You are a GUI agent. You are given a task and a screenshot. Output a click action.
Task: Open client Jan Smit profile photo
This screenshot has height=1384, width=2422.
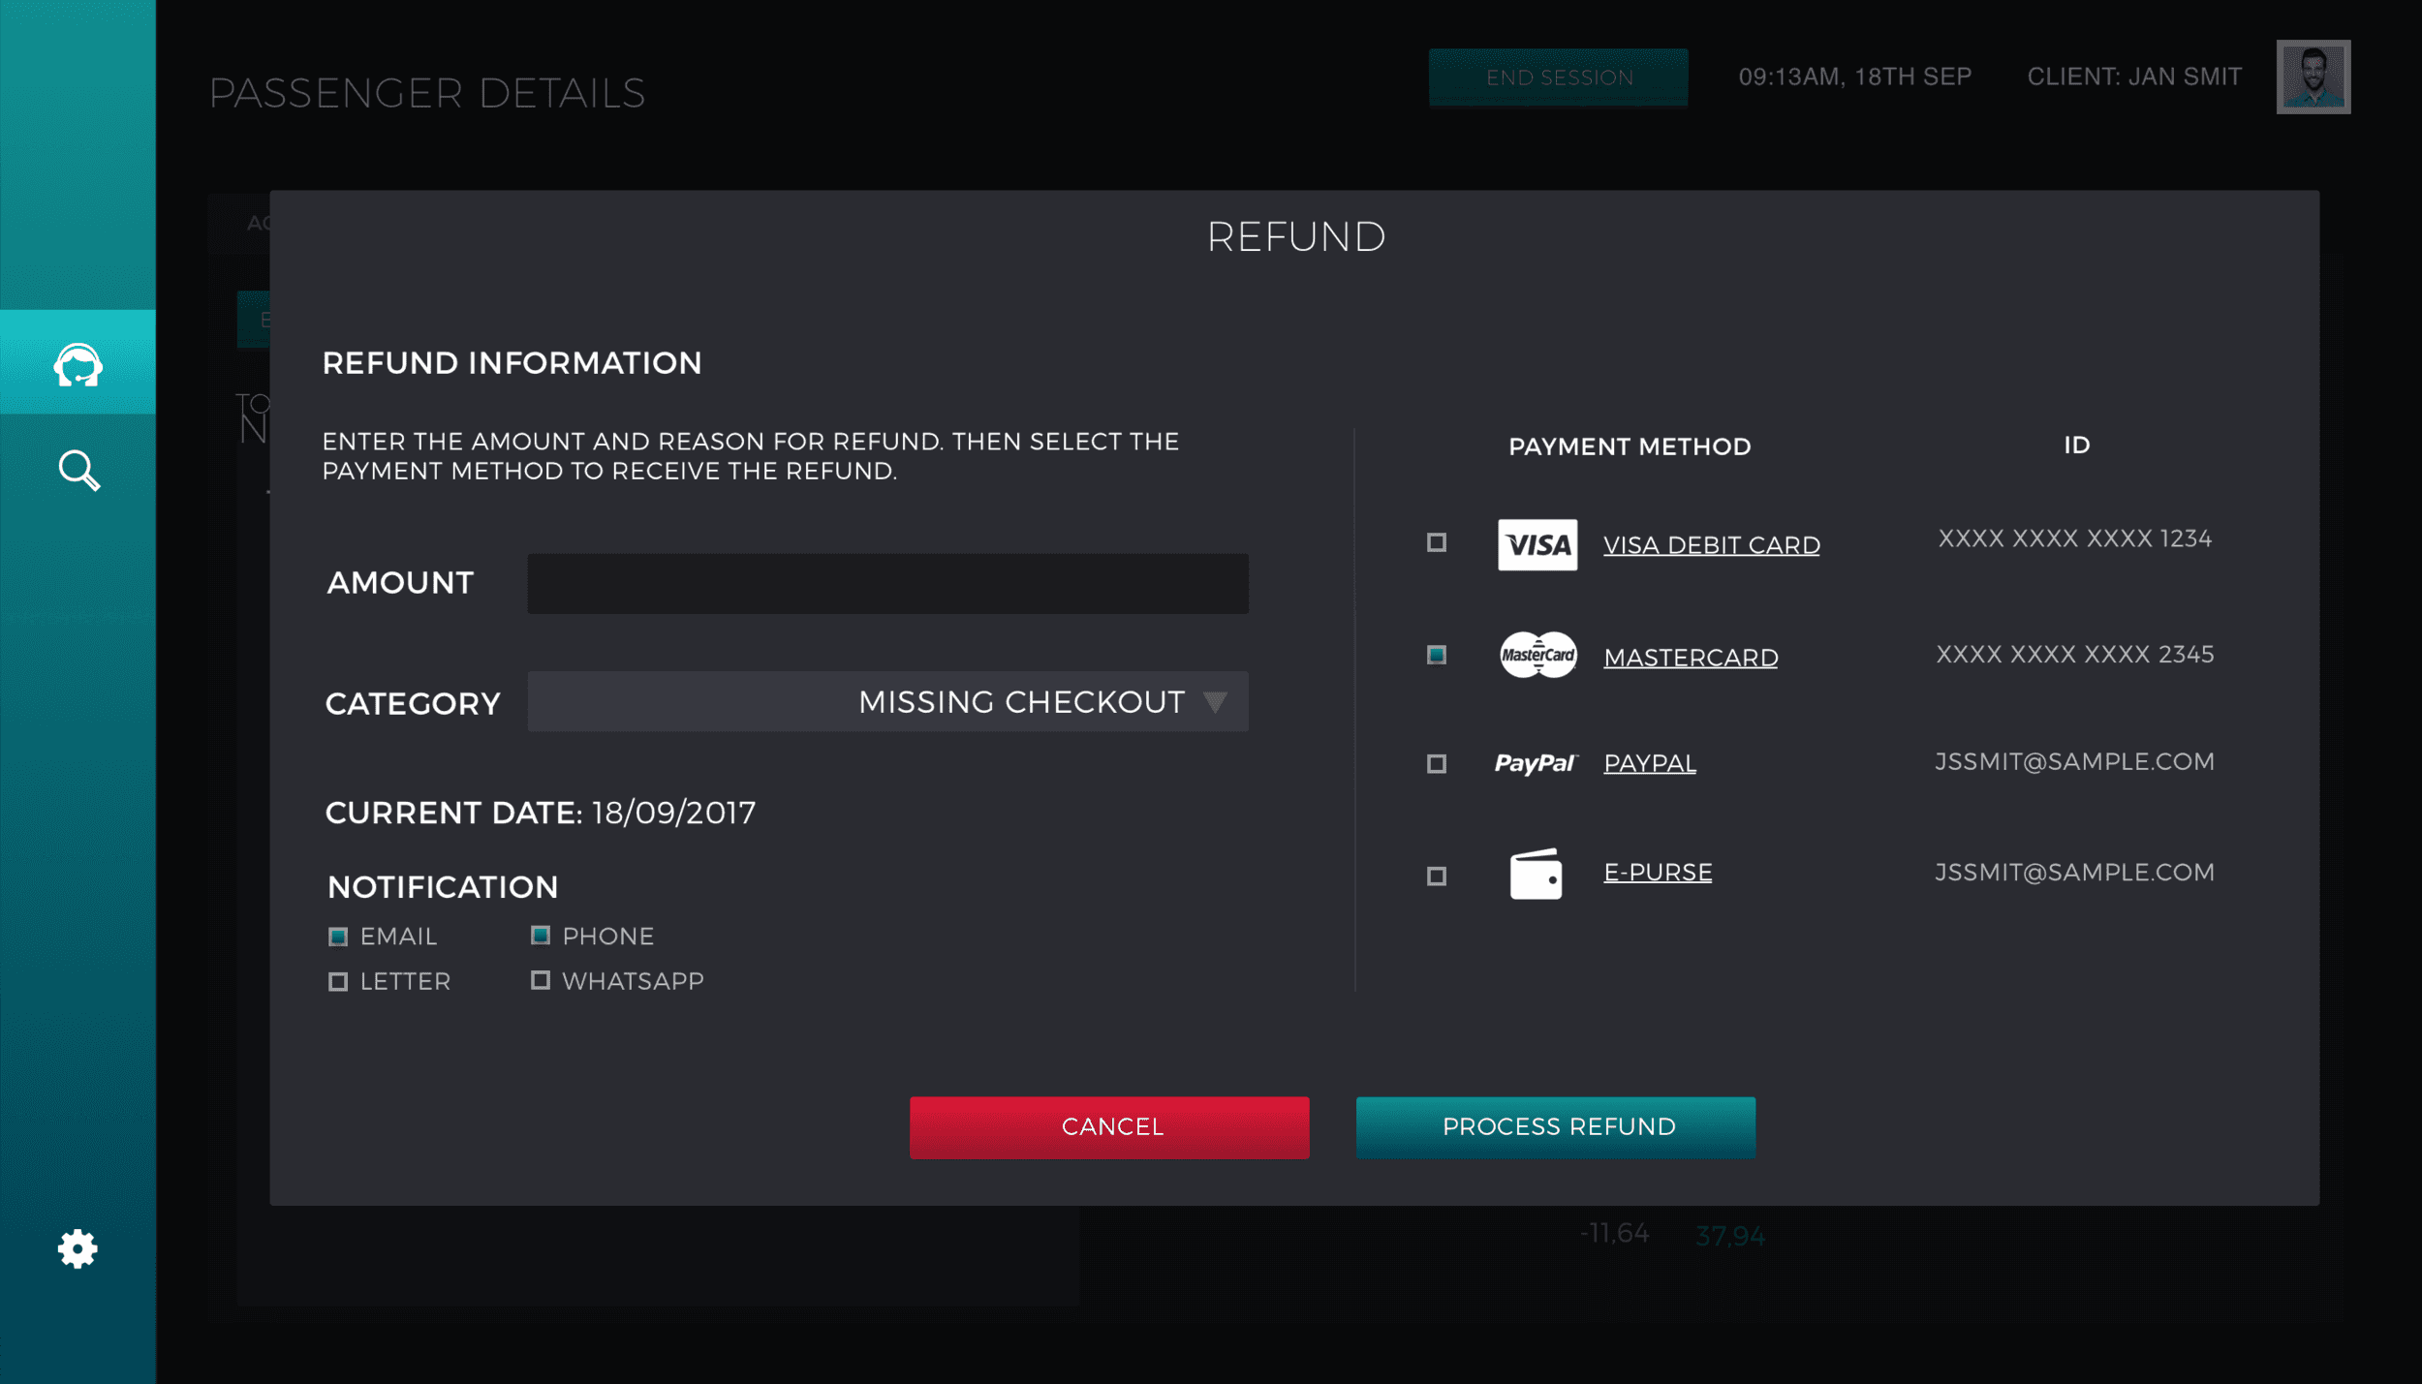[2313, 77]
